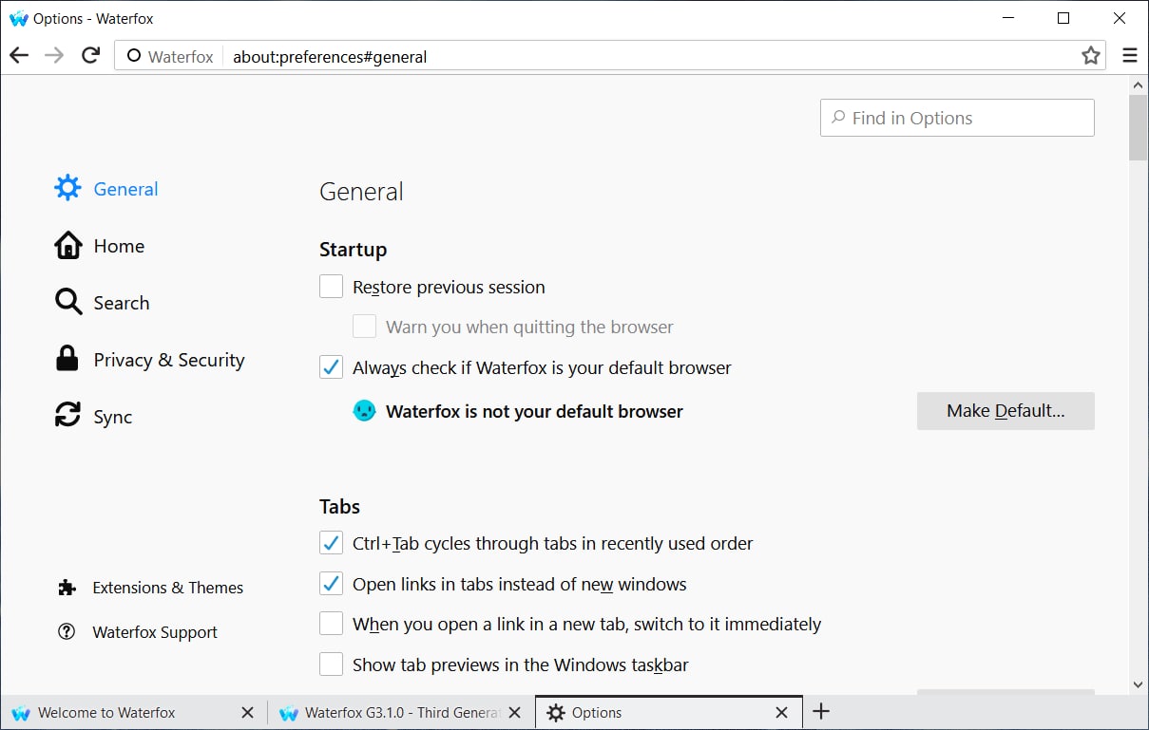Click the Waterfox identity icon in address bar

tap(134, 56)
